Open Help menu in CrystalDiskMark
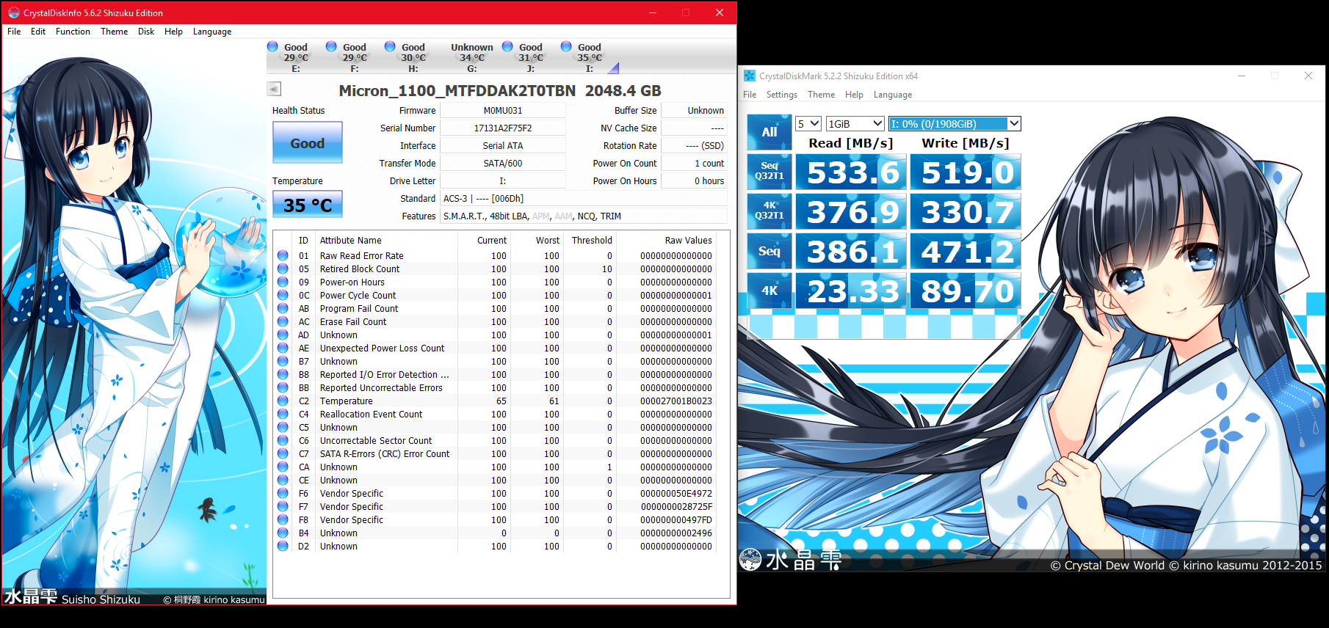Viewport: 1329px width, 628px height. pos(854,95)
